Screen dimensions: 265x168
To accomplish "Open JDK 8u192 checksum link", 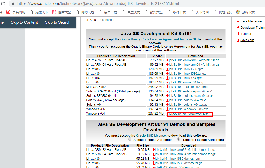I will [x=109, y=20].
